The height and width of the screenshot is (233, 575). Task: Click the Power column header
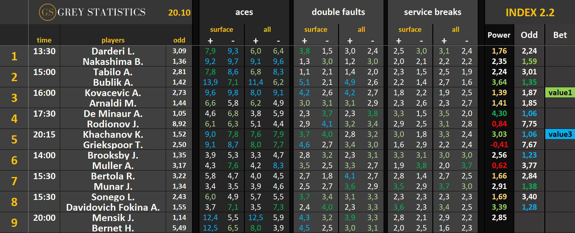[499, 35]
